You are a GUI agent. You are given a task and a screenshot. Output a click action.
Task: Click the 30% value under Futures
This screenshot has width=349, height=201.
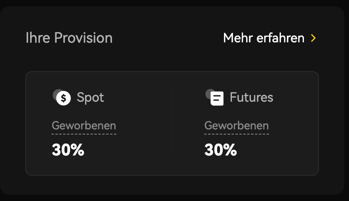220,150
